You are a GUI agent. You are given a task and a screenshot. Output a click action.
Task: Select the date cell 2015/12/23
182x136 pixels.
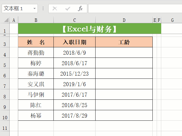(75, 74)
